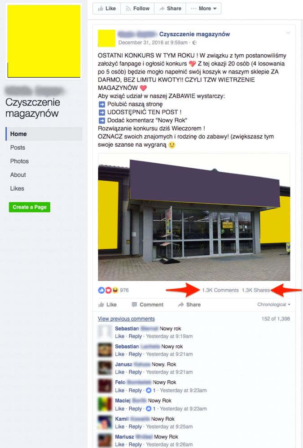Click the globe privacy icon next to the post date
303x448 pixels.
pyautogui.click(x=194, y=43)
